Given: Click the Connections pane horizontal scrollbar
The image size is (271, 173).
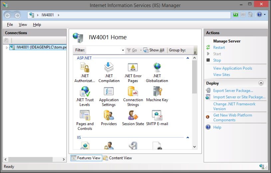Looking at the screenshot, I should click(x=35, y=159).
